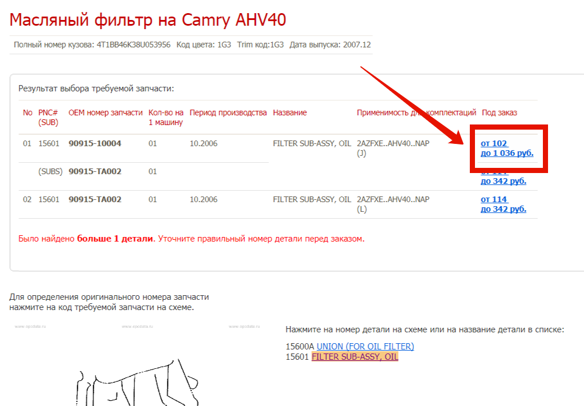Click the OEM номер запчасти column header

(106, 112)
